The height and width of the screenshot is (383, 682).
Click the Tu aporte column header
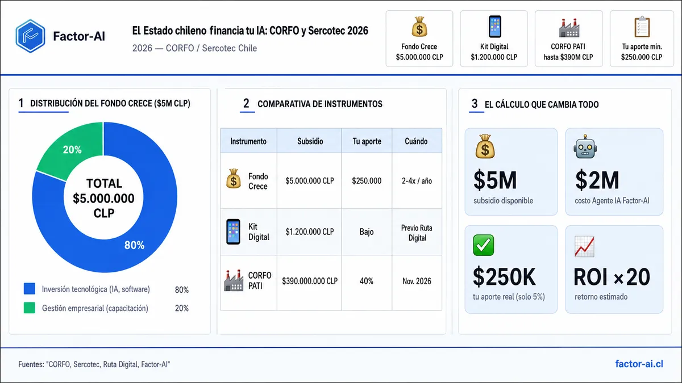tap(367, 141)
